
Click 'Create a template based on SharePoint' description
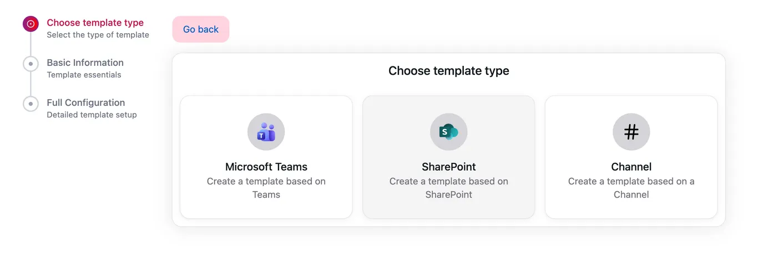click(x=449, y=188)
